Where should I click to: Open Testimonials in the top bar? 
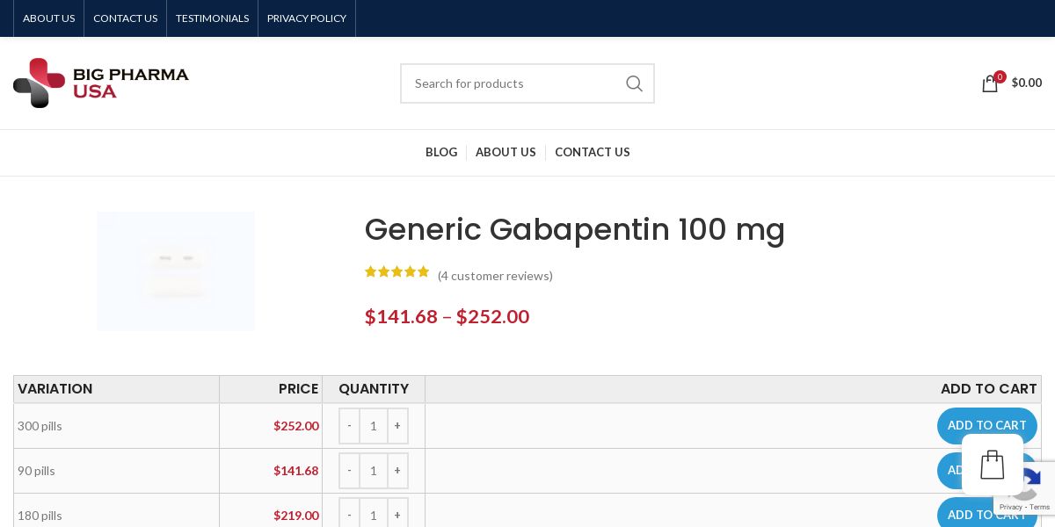[x=212, y=18]
